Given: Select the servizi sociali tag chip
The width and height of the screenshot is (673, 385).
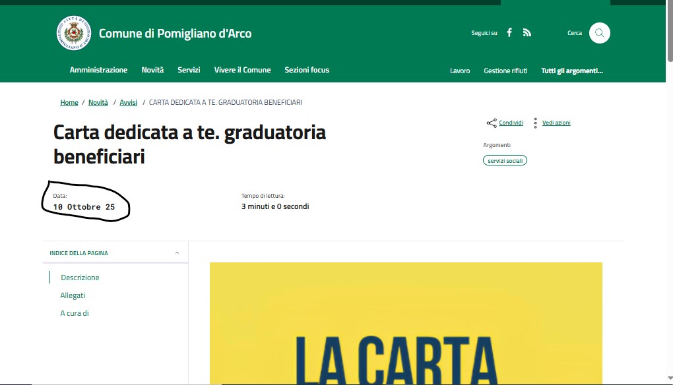Looking at the screenshot, I should (x=505, y=160).
